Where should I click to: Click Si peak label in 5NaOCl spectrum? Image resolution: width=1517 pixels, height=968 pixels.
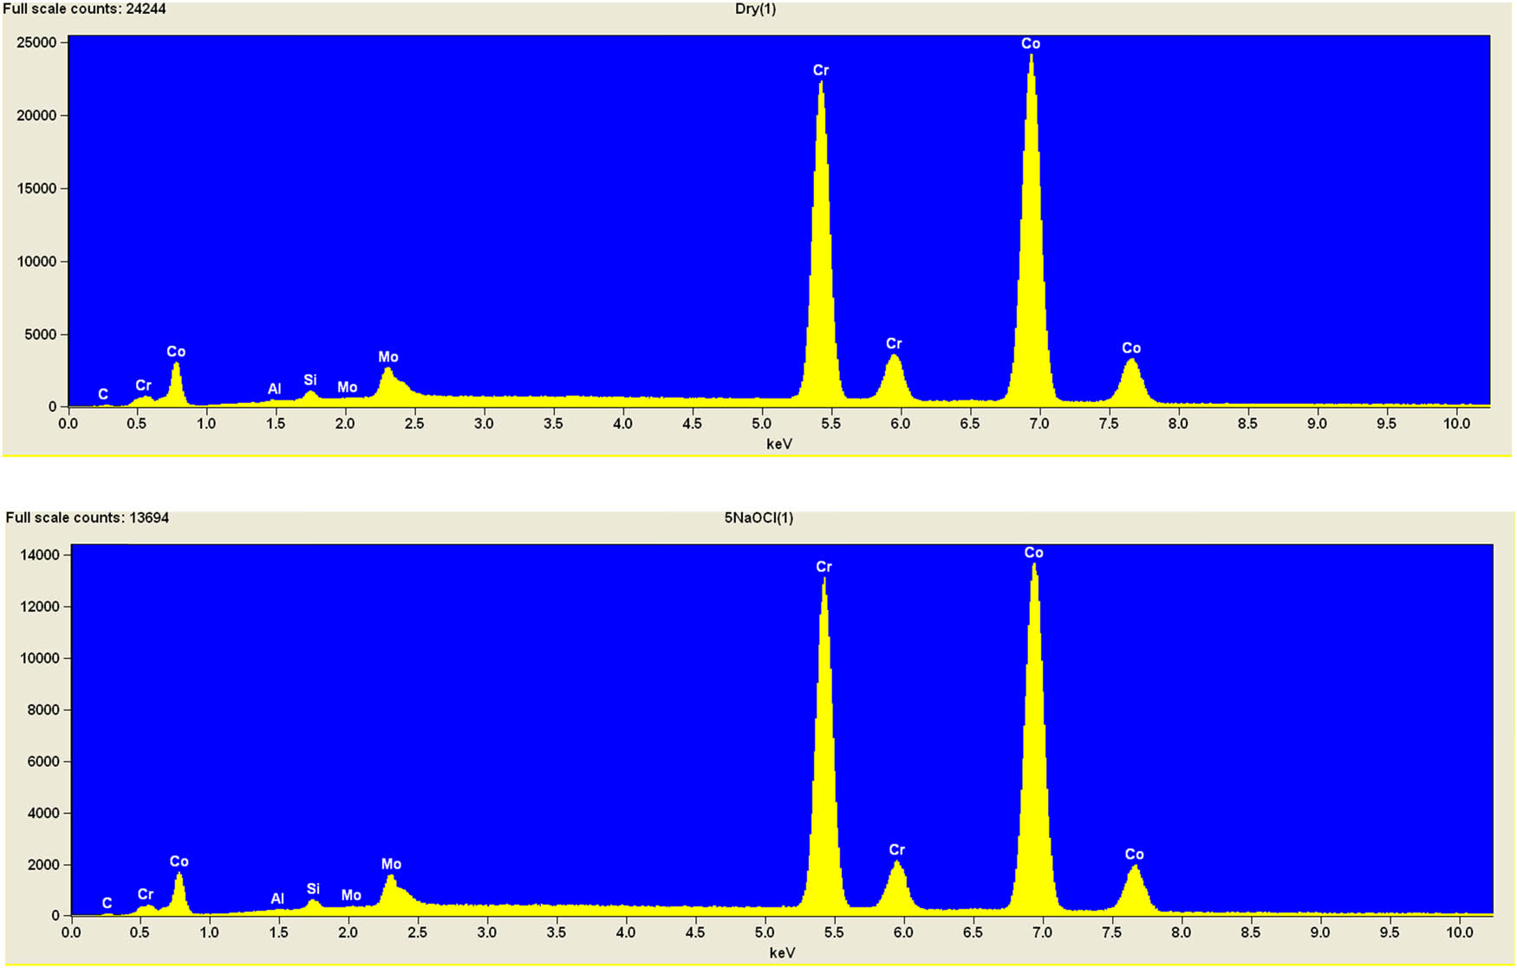(x=313, y=889)
